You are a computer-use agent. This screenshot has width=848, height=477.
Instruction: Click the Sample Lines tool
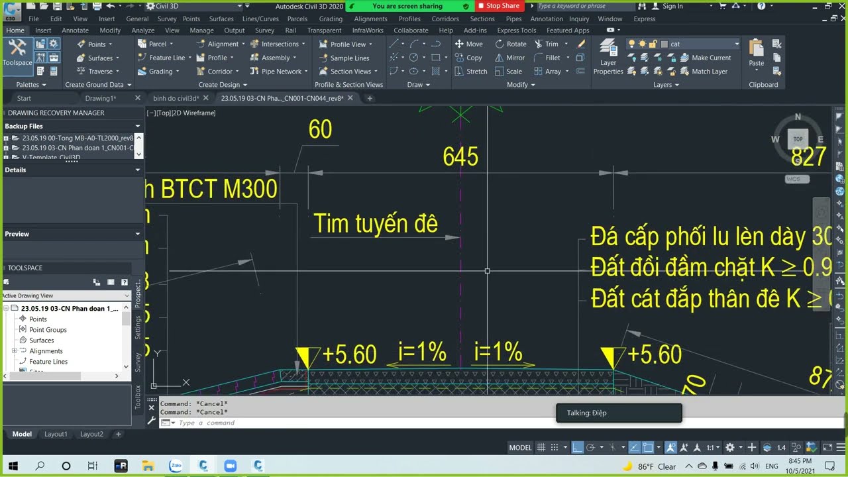pos(344,58)
